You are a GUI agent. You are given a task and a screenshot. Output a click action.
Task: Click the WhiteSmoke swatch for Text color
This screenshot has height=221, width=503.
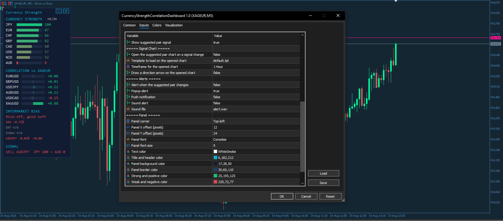(x=215, y=152)
